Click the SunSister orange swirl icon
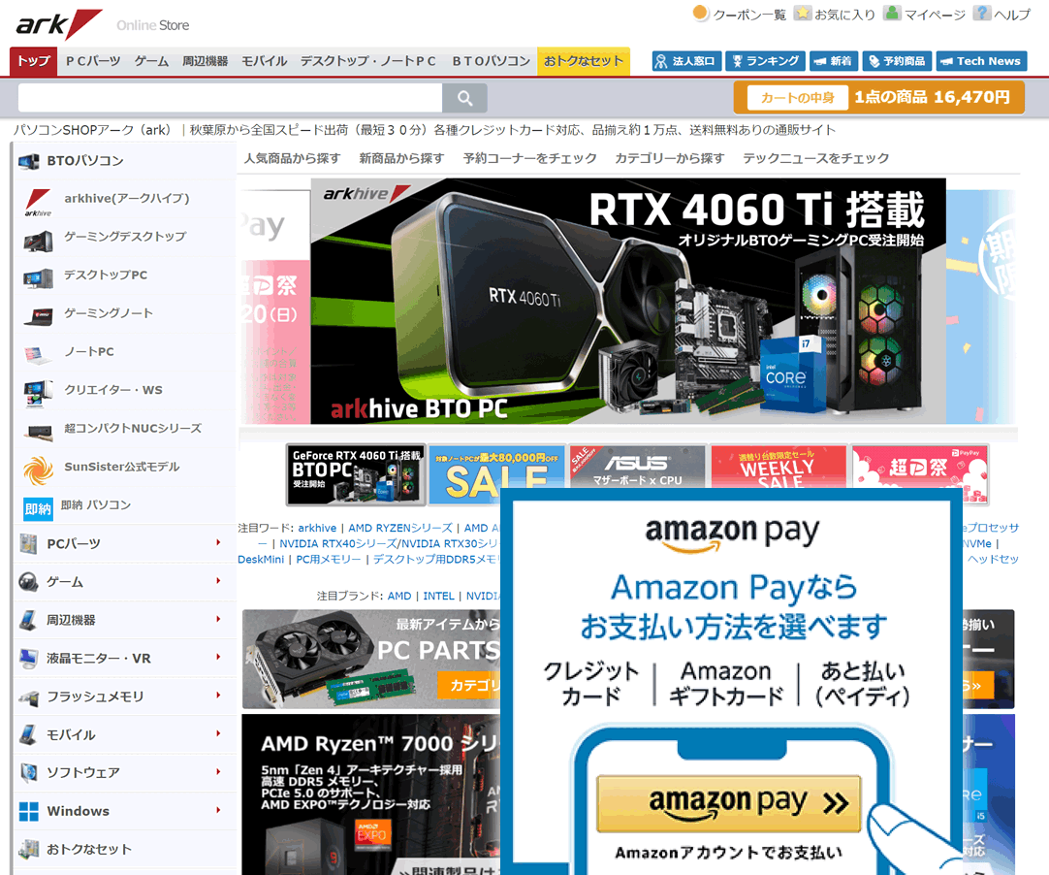Screen dimensions: 1049x875 tap(38, 470)
